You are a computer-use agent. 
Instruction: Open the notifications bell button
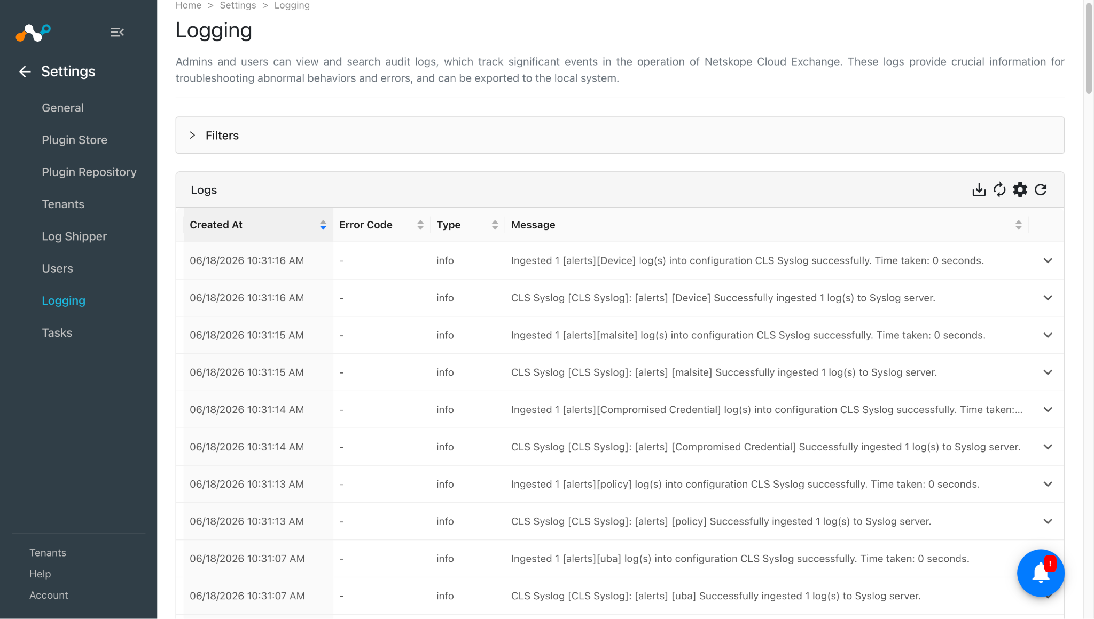click(1041, 573)
